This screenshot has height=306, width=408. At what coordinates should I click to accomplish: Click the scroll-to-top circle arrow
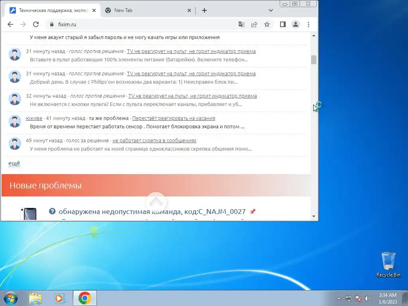pyautogui.click(x=156, y=202)
